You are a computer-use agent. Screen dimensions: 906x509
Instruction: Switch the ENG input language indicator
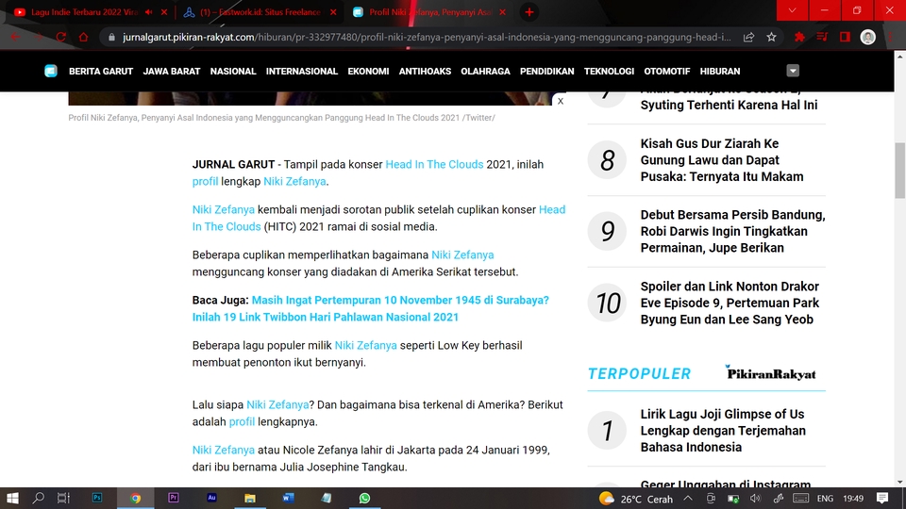pos(825,499)
